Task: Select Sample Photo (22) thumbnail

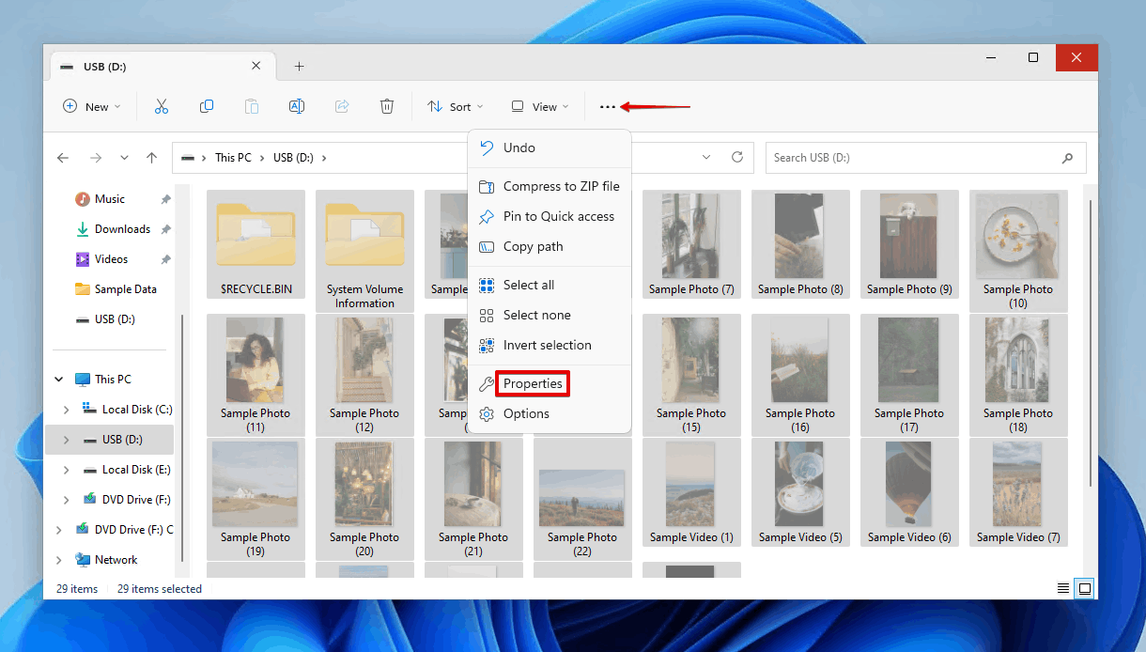Action: (582, 498)
